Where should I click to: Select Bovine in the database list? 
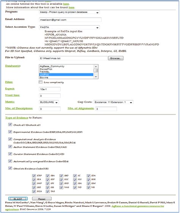click(x=66, y=77)
